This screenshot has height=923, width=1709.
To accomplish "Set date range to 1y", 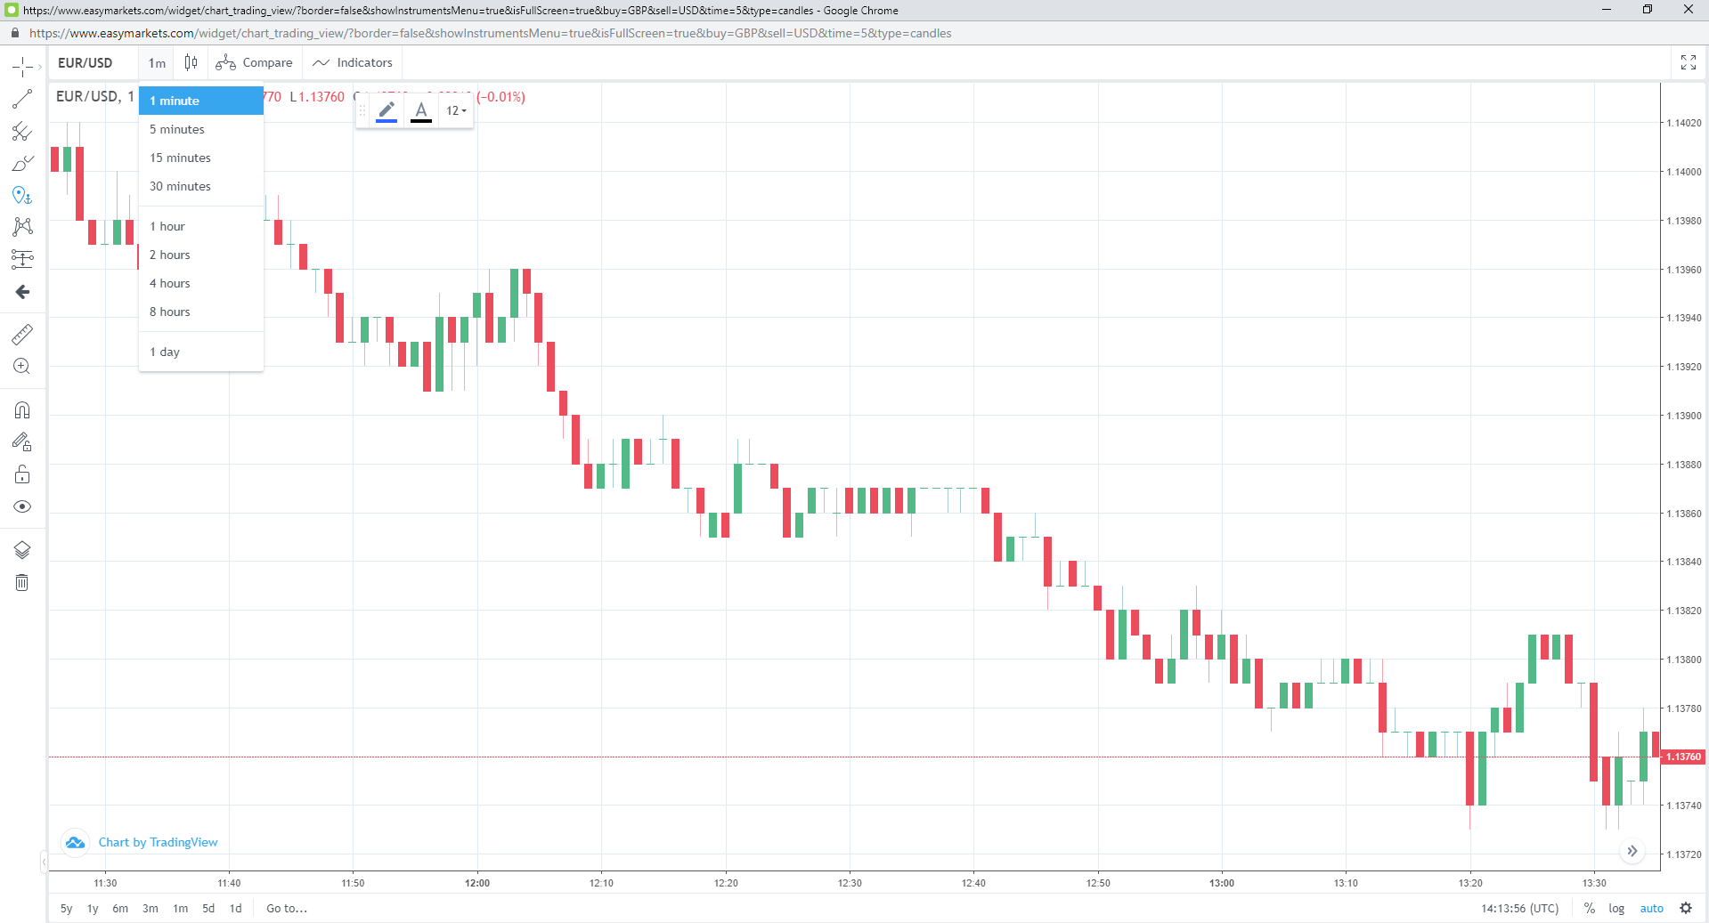I will 93,909.
